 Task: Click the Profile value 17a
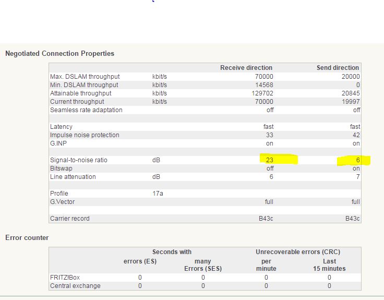(158, 194)
